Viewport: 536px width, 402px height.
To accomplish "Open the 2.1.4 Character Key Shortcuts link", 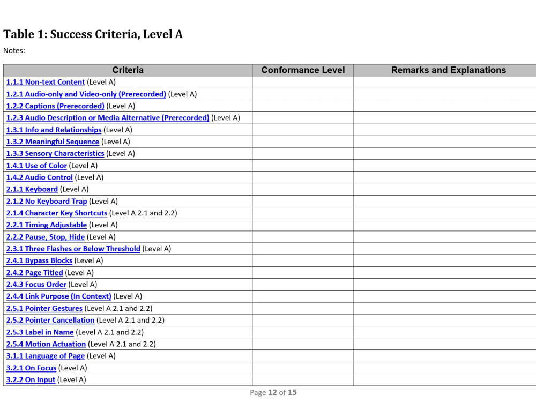I will (x=57, y=213).
